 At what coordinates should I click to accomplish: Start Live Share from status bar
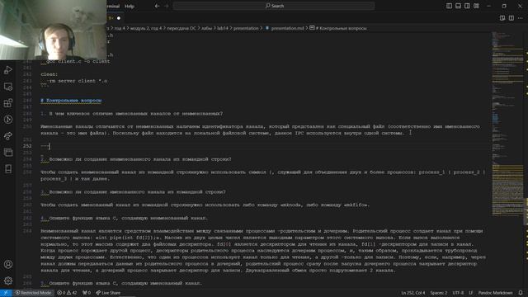(108, 293)
